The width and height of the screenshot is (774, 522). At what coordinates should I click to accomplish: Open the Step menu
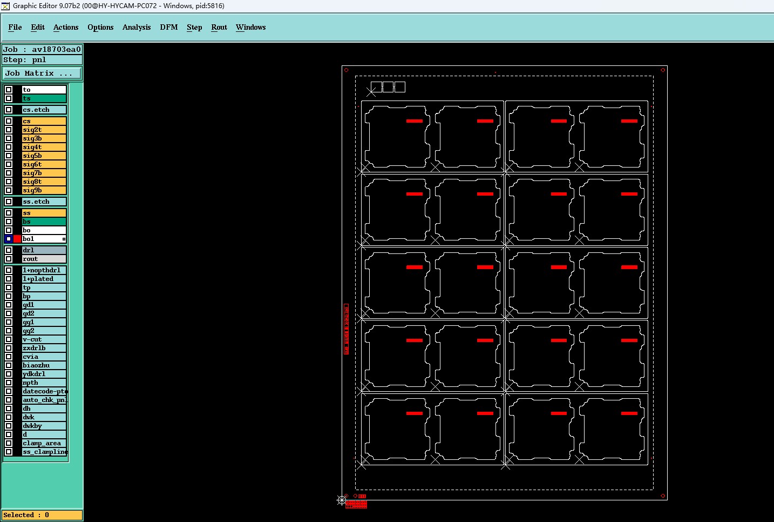pyautogui.click(x=194, y=28)
